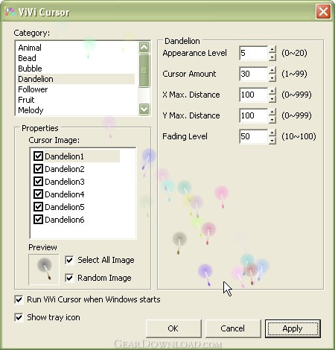
Task: Click the Cancel button
Action: (233, 328)
